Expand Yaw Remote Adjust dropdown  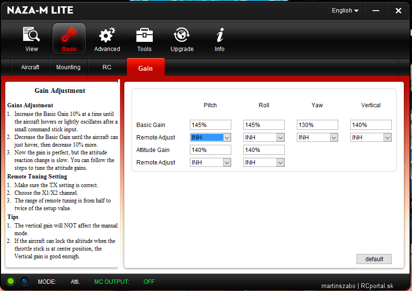pyautogui.click(x=334, y=138)
